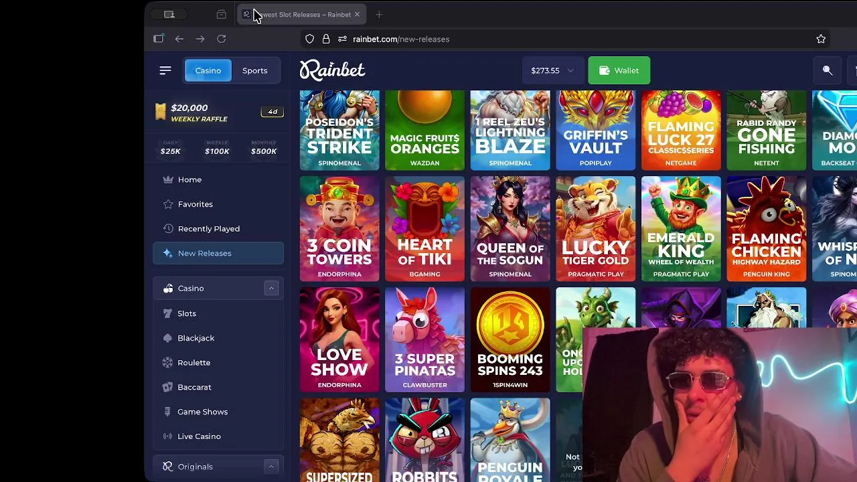
Task: Switch to Casino mode toggle
Action: click(208, 70)
